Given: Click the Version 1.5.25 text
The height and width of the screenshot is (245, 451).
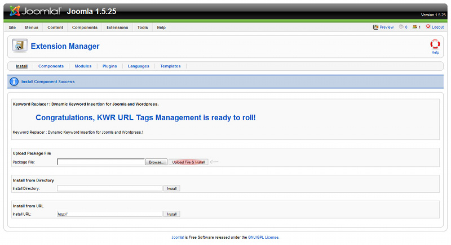Looking at the screenshot, I should pos(433,15).
